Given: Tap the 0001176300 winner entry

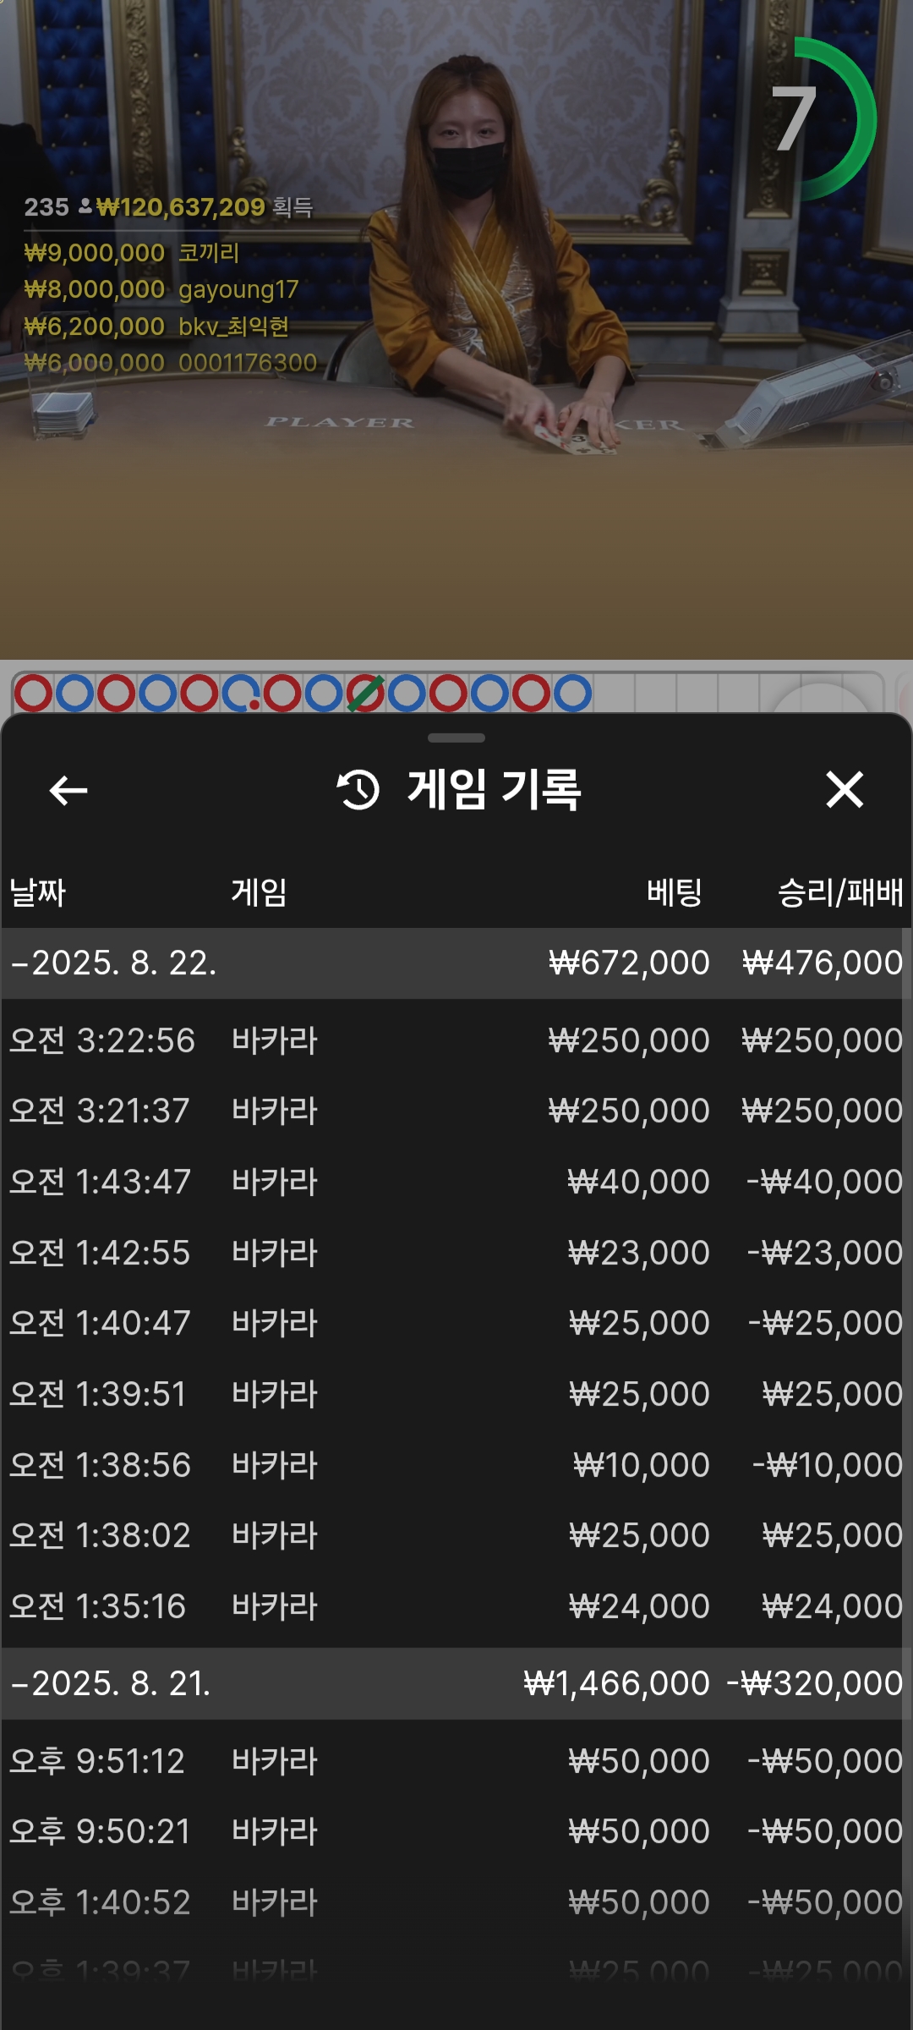Looking at the screenshot, I should click(170, 363).
